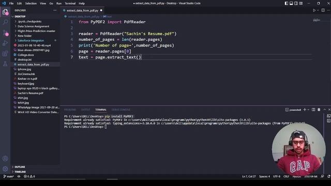The height and width of the screenshot is (186, 331).
Task: Expand the Outline section
Action: (20, 167)
